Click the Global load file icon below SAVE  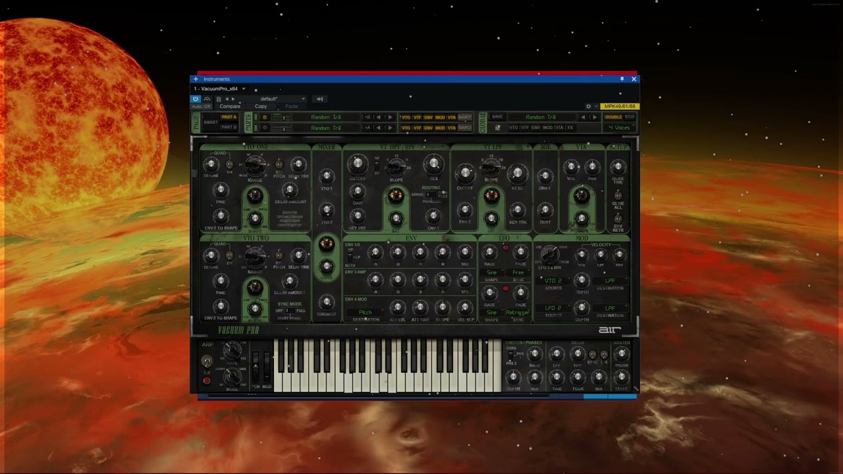coord(497,128)
